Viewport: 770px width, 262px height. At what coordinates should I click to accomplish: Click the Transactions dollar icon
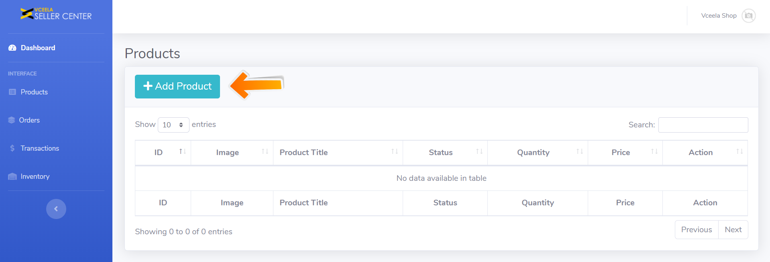[12, 148]
